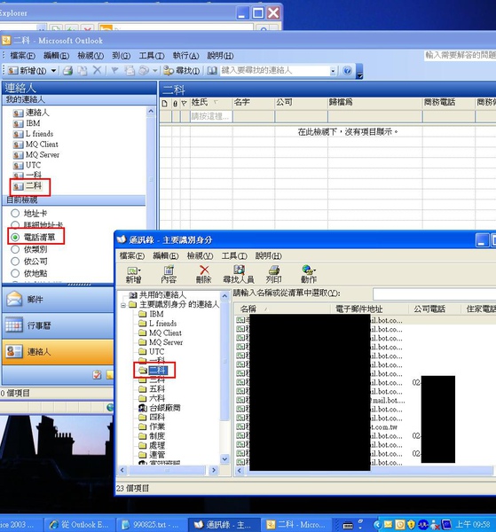
Task: Select 台銀顧問 group in Address Book tree
Action: (x=160, y=408)
